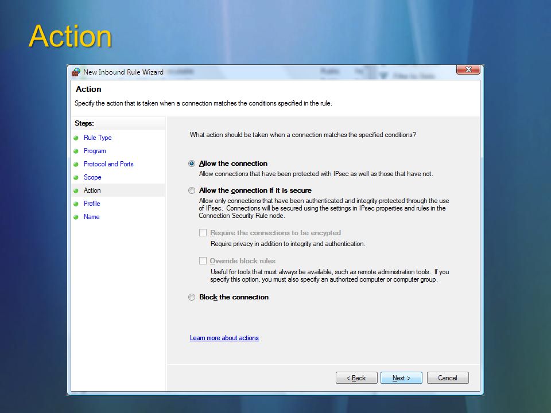The image size is (551, 413).
Task: Click the firewall wizard title bar icon
Action: tap(76, 72)
